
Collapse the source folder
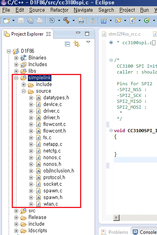tap(23, 91)
